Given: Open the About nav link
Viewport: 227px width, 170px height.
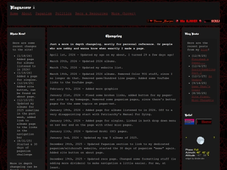Looking at the screenshot, I should click(26, 13).
